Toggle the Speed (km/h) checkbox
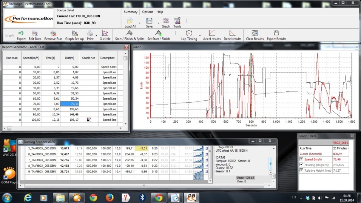The width and height of the screenshot is (361, 203). tap(301, 159)
